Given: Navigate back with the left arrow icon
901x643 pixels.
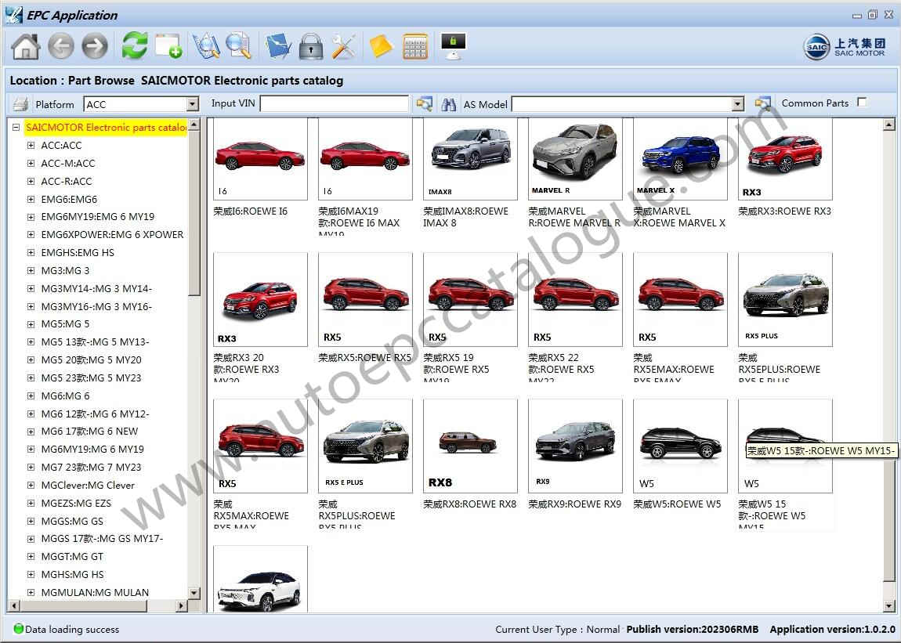Looking at the screenshot, I should tap(61, 46).
